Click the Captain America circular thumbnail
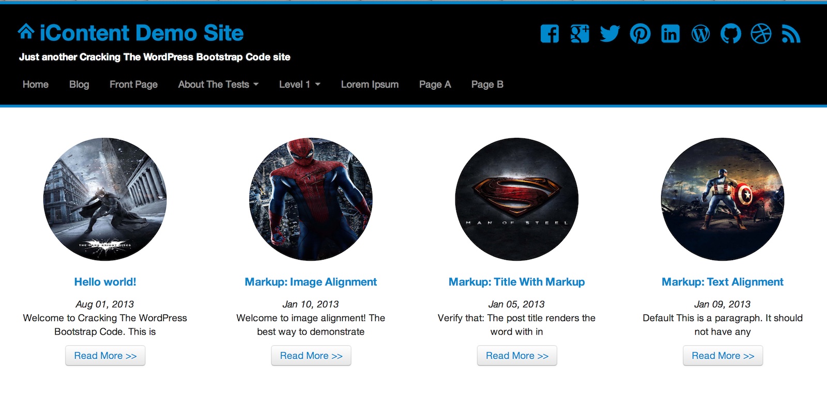The image size is (827, 398). [723, 199]
